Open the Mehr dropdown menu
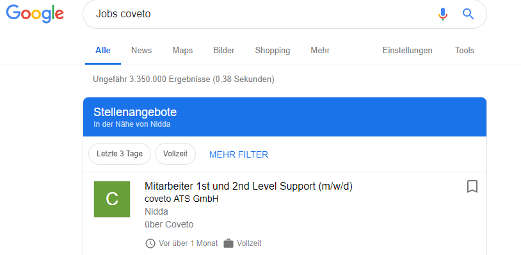 (x=320, y=51)
